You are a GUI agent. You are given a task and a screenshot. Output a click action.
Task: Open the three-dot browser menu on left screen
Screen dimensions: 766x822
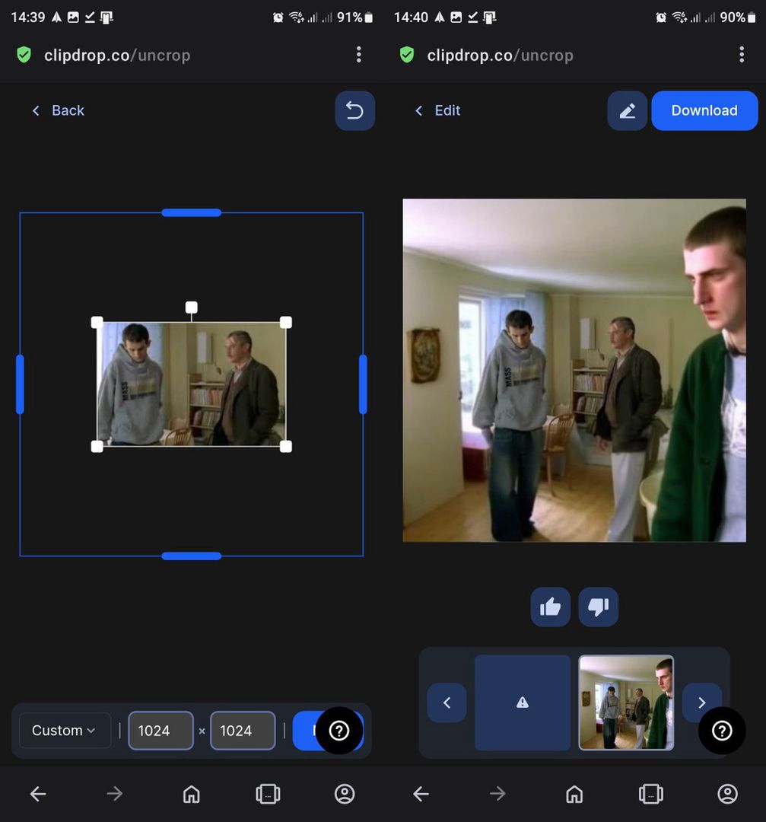coord(359,55)
